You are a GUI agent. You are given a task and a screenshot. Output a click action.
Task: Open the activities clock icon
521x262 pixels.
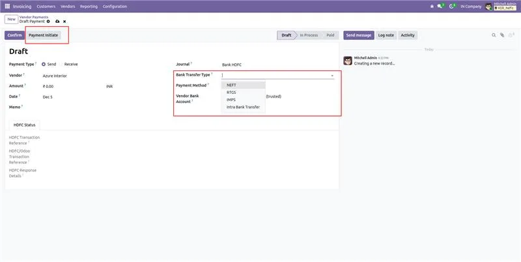coord(452,6)
